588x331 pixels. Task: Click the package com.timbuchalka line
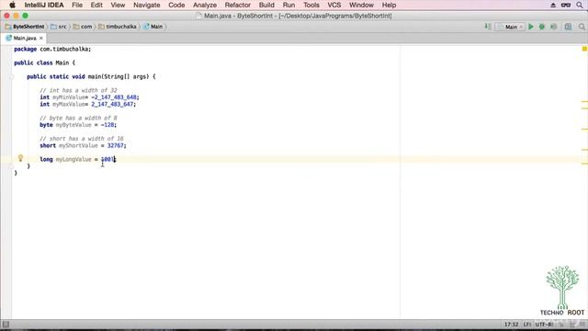tap(52, 49)
